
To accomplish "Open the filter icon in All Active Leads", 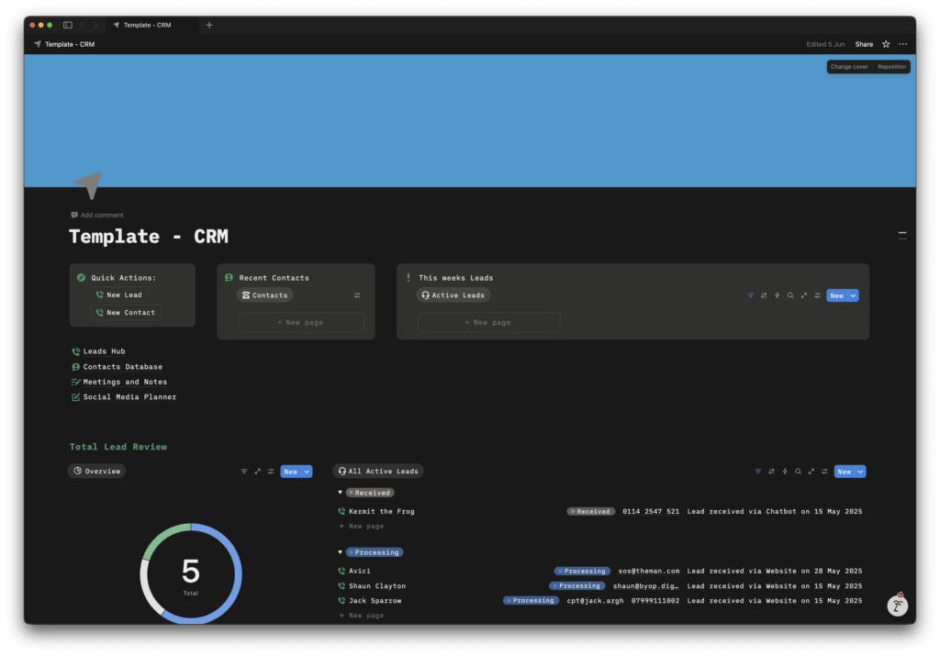I will (758, 472).
